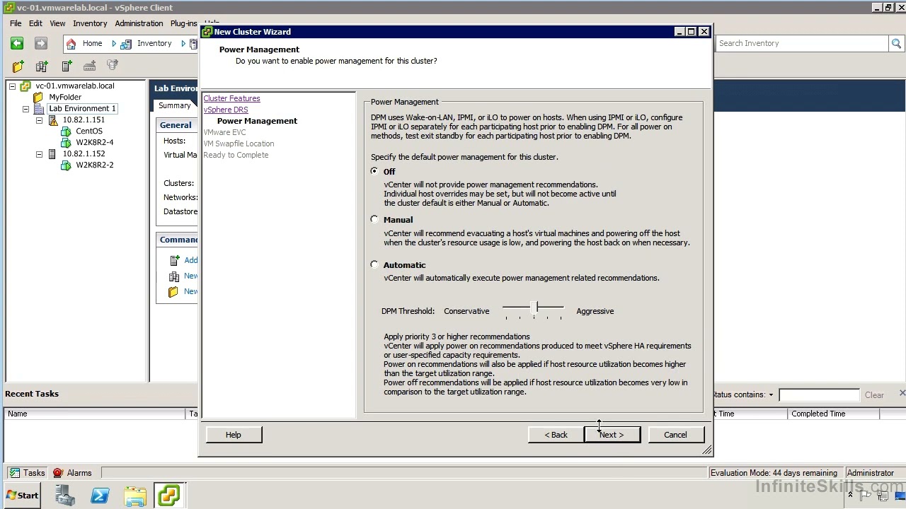Open Windows Explorer from the taskbar
The height and width of the screenshot is (509, 906).
pyautogui.click(x=134, y=496)
